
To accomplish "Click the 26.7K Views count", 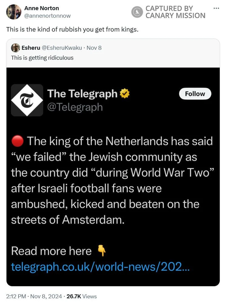I will click(x=82, y=296).
